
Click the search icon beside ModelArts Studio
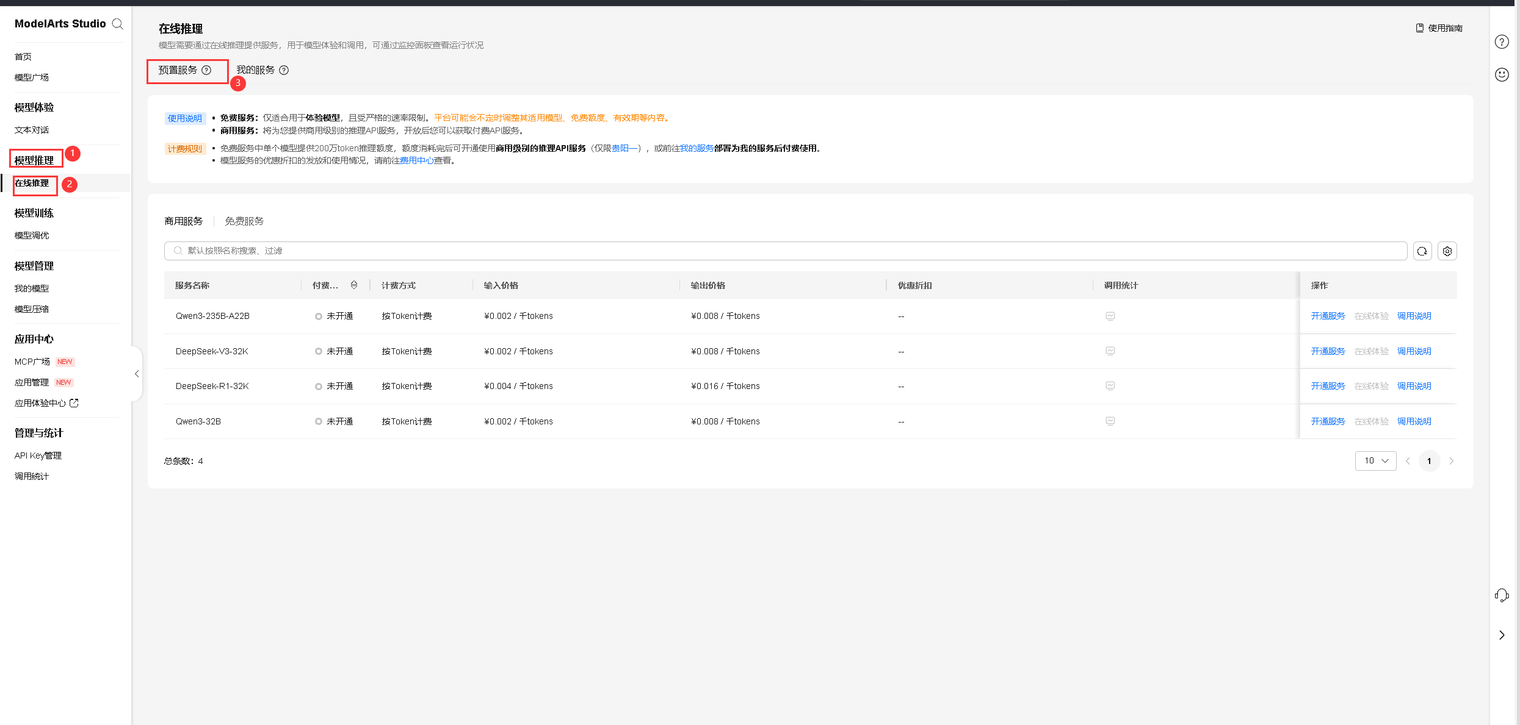click(x=118, y=24)
